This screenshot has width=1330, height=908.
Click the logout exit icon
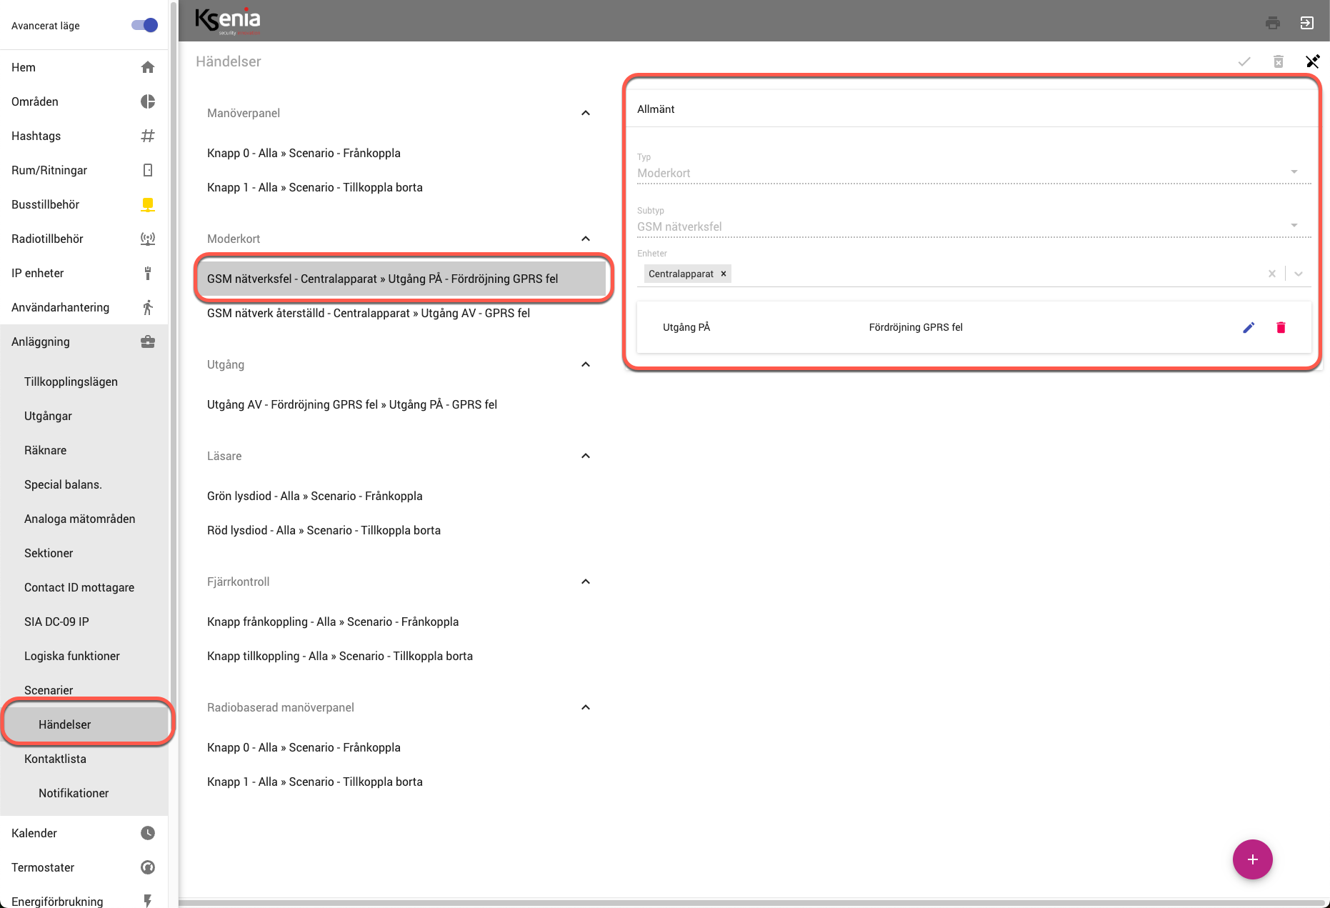point(1306,23)
